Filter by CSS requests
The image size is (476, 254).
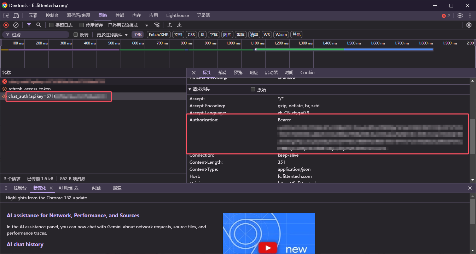pos(191,35)
